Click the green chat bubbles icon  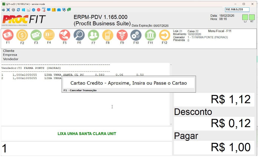click(69, 10)
